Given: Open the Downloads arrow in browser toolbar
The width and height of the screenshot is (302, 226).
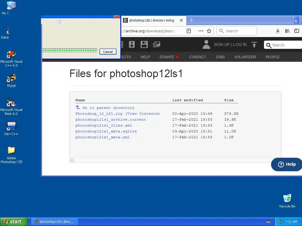Looking at the screenshot, I should tap(278, 31).
